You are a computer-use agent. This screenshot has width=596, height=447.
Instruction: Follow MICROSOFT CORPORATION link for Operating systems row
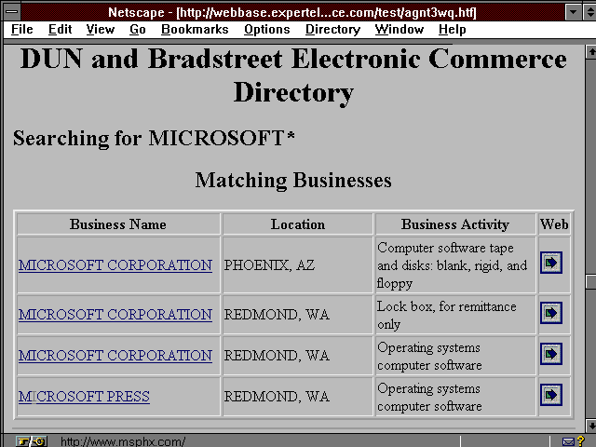[115, 356]
